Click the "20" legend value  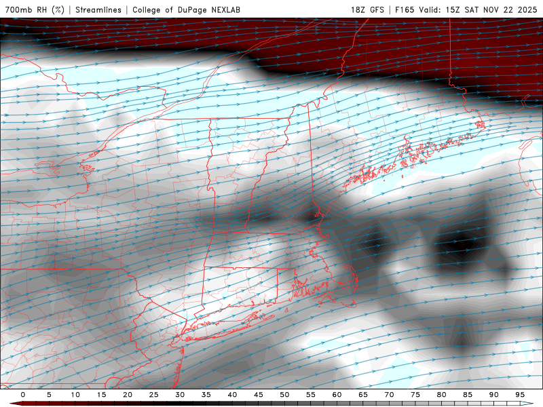click(128, 395)
